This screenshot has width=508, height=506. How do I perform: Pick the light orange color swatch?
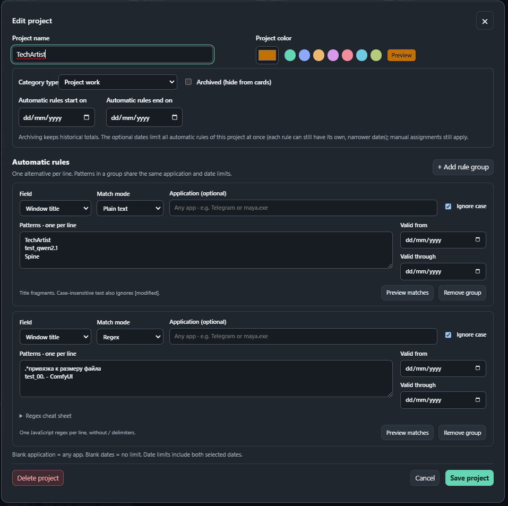click(319, 55)
